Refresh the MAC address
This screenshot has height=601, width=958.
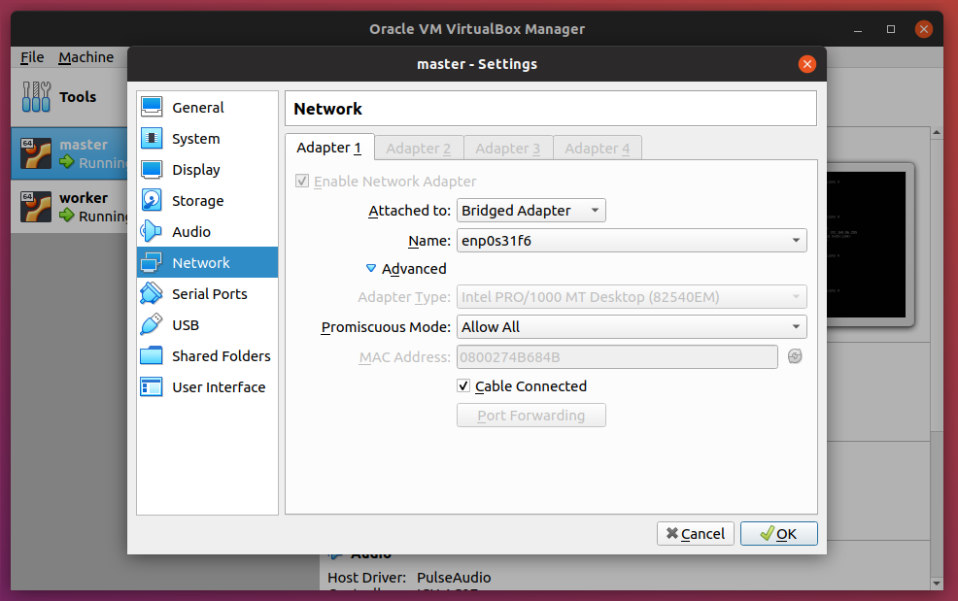click(795, 356)
